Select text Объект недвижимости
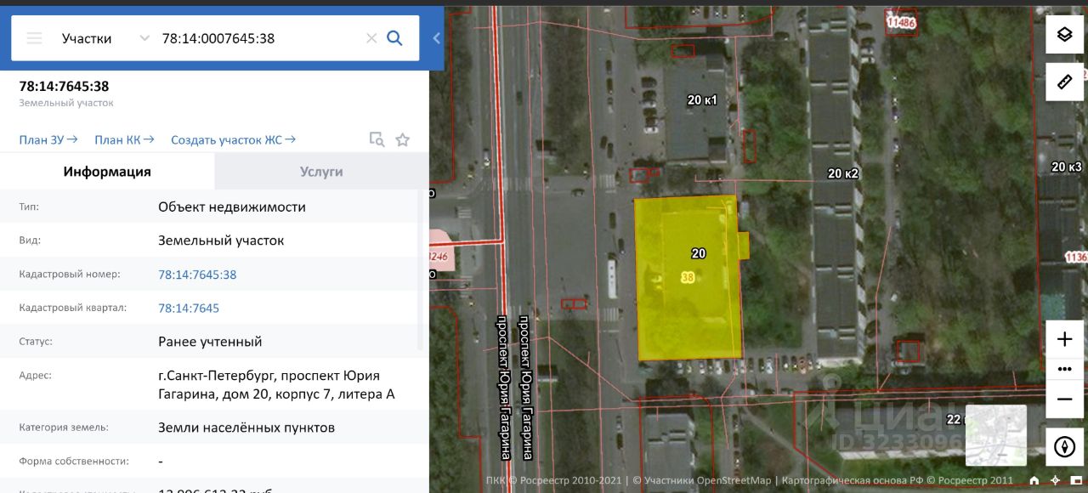The image size is (1088, 493). (232, 207)
